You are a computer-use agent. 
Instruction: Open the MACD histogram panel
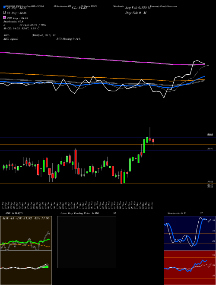[x=26, y=268]
